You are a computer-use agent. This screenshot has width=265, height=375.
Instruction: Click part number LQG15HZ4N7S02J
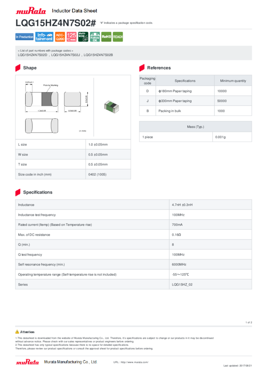click(65, 55)
